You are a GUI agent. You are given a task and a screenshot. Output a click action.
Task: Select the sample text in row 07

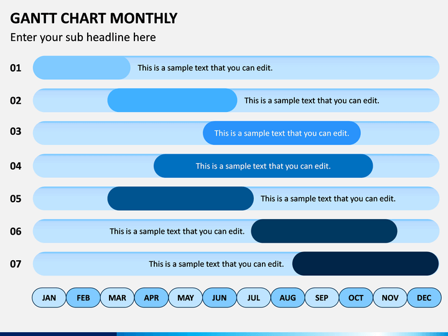(217, 264)
